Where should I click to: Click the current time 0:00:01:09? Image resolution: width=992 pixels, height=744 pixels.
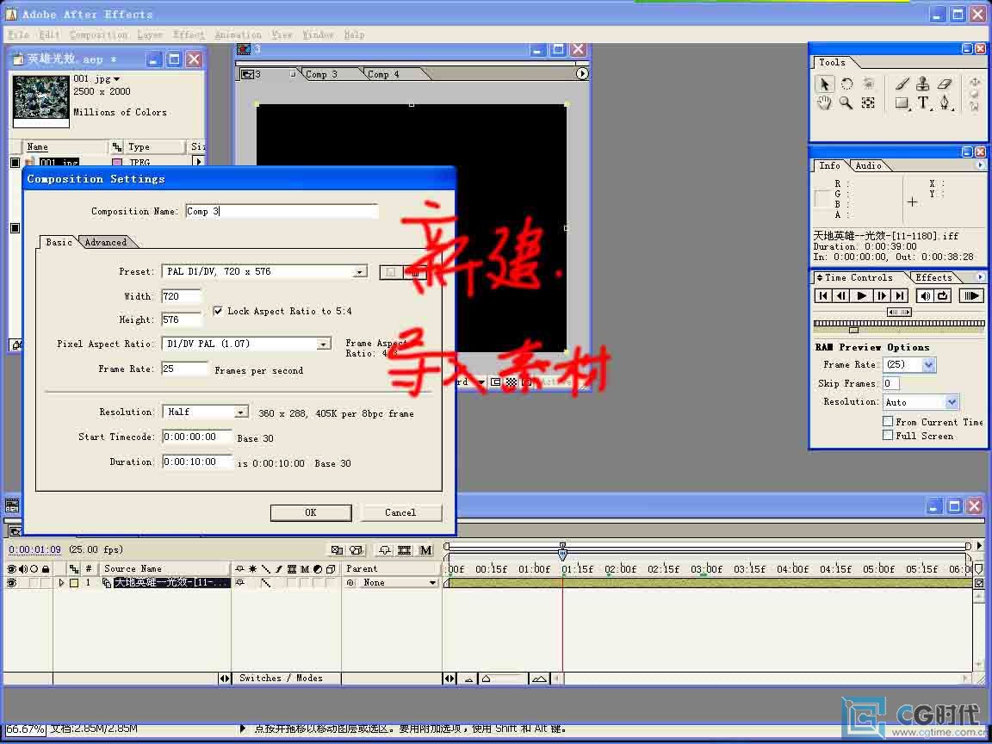(x=34, y=549)
